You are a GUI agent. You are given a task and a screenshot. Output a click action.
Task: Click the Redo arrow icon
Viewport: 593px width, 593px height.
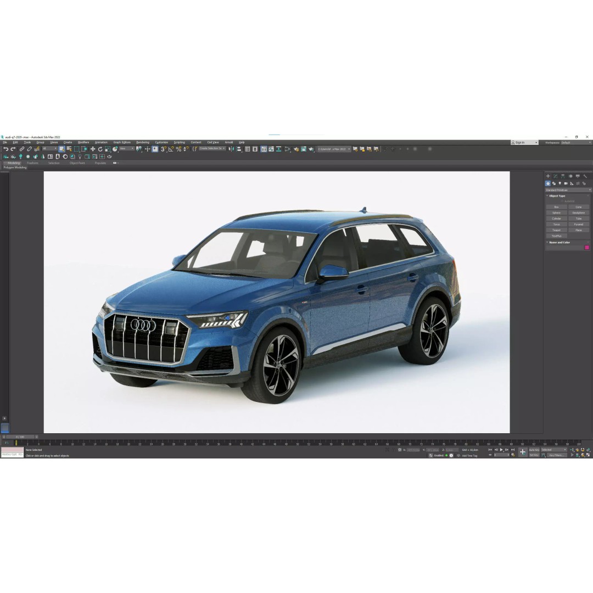(13, 149)
